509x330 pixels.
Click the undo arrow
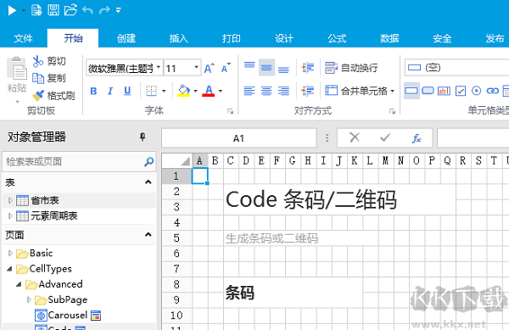click(87, 10)
